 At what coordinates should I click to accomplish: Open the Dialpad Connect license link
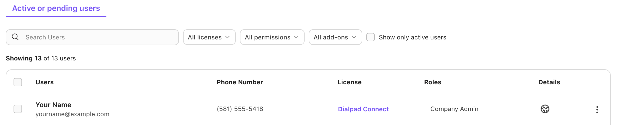click(363, 109)
